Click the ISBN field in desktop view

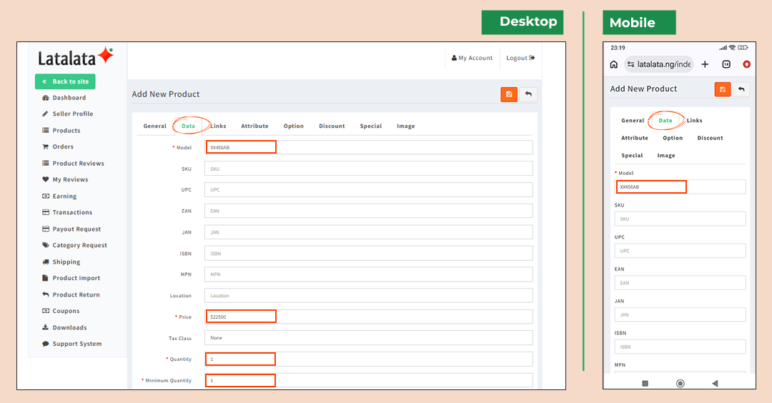(369, 254)
